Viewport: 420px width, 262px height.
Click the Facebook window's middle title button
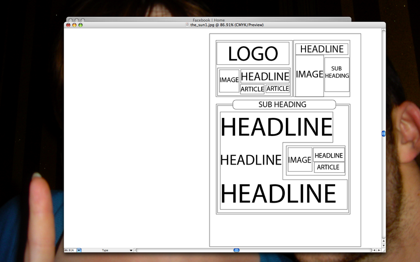pos(77,20)
